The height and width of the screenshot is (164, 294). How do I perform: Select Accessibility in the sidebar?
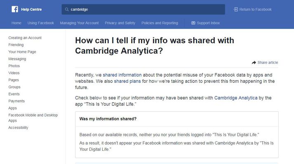coord(18,128)
